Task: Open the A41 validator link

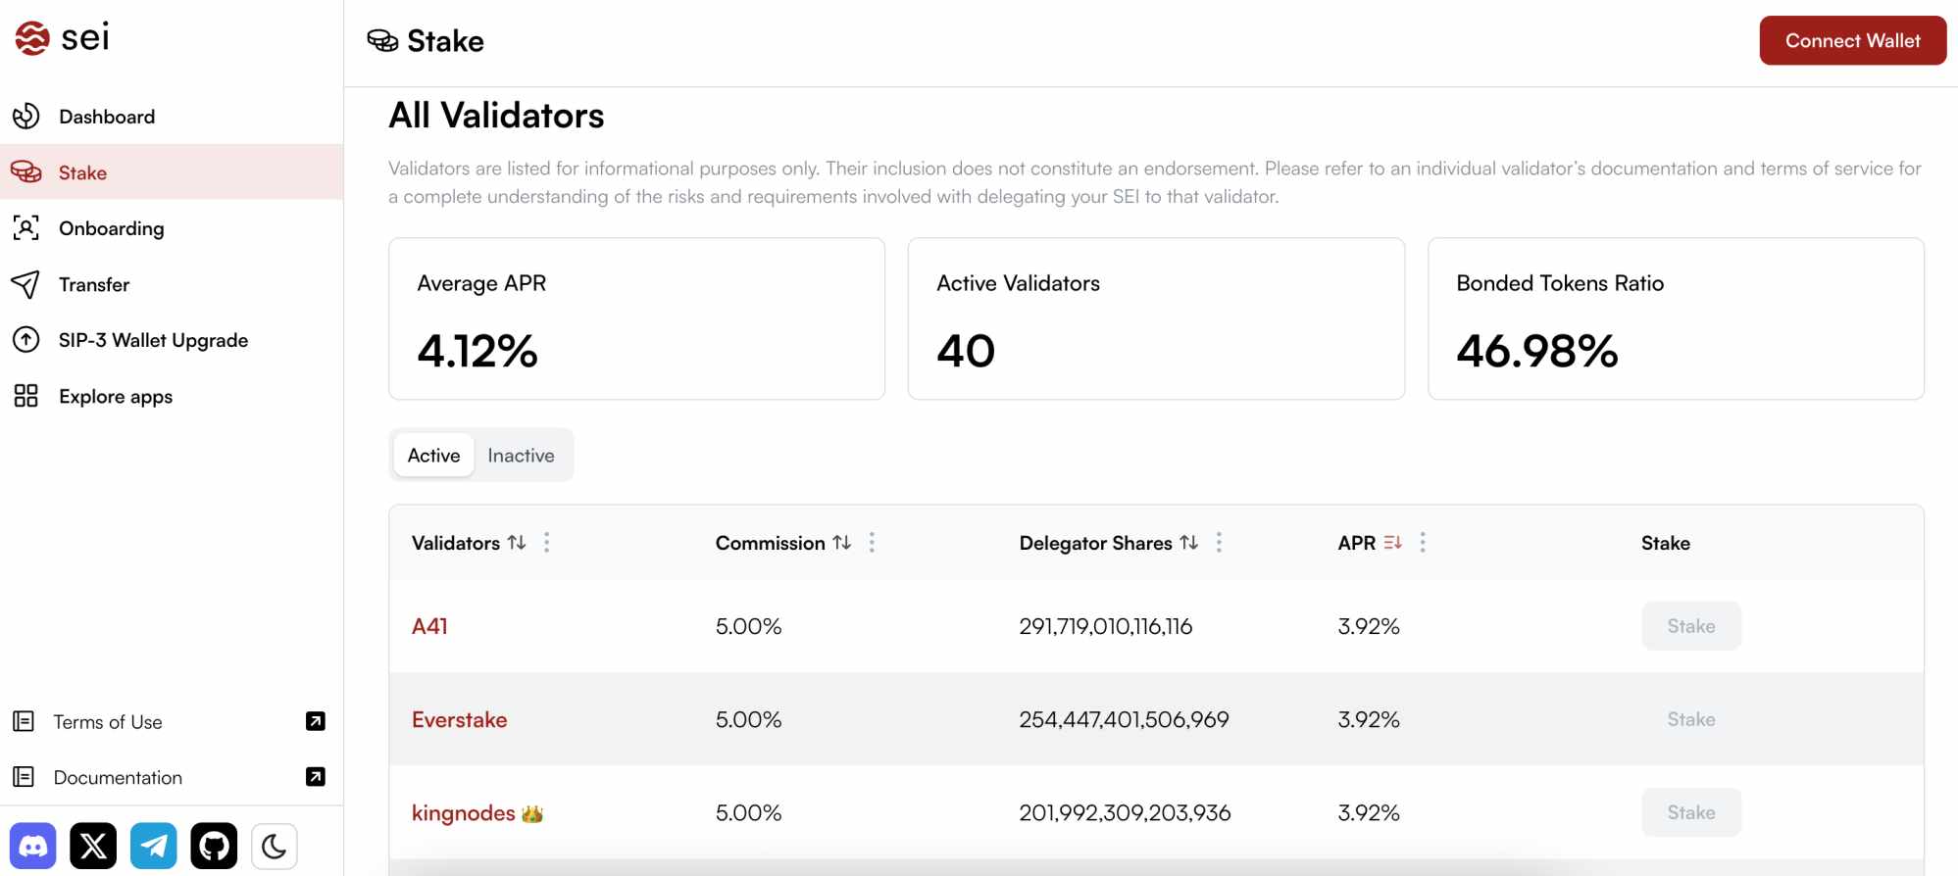Action: coord(429,626)
